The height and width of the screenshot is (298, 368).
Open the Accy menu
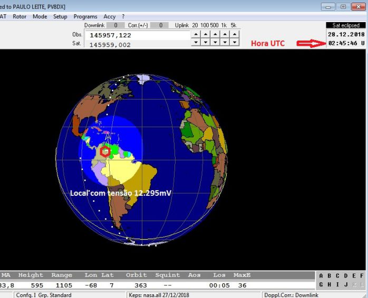coord(109,16)
